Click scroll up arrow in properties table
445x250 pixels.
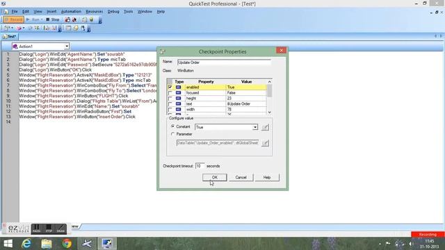[x=269, y=82]
